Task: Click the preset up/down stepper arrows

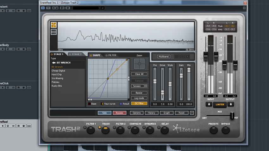Action: click(x=100, y=8)
